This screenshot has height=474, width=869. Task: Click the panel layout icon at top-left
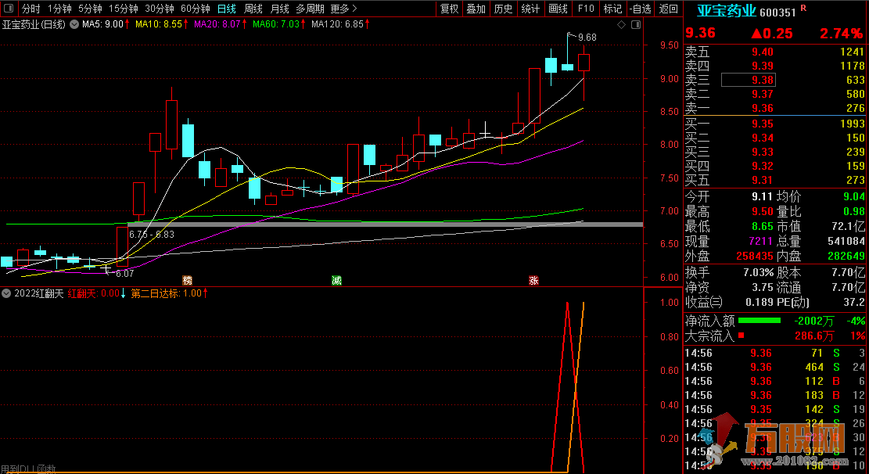[8, 9]
